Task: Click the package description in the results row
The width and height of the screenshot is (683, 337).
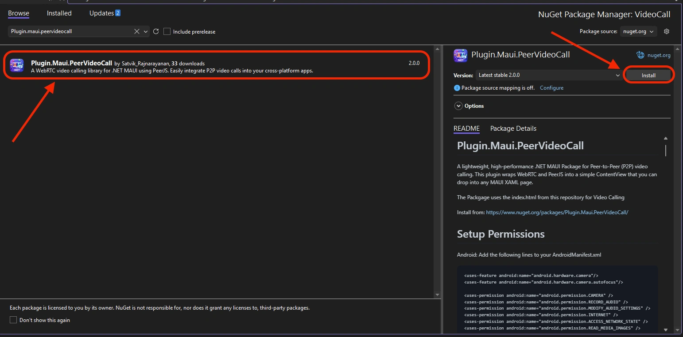Action: 172,71
